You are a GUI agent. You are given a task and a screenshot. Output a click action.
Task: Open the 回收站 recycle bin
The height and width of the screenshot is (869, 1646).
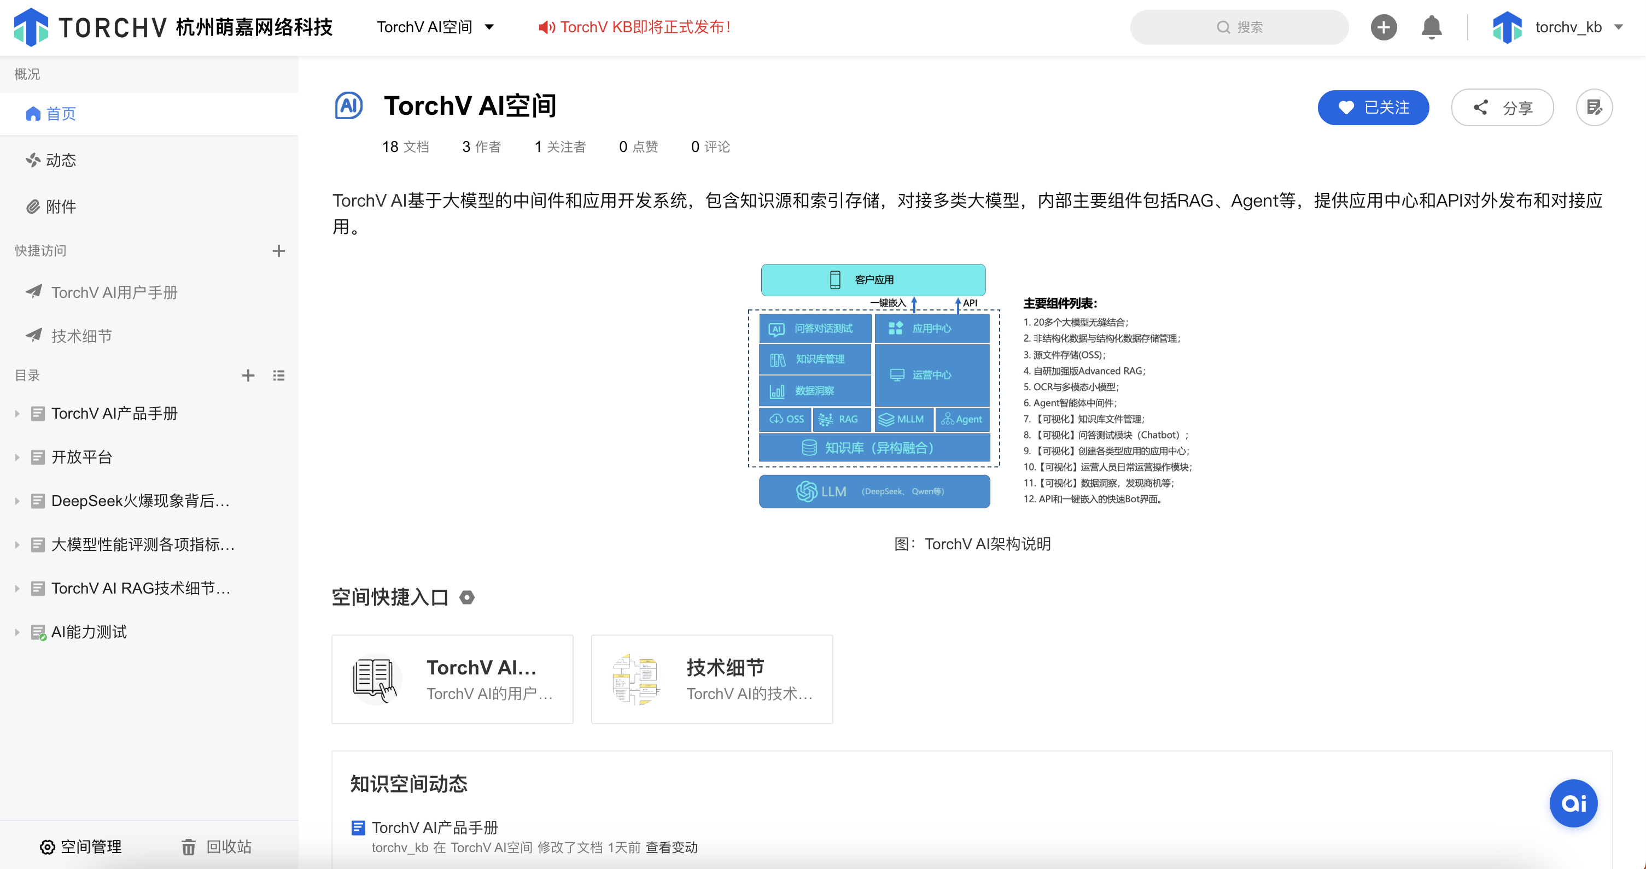pyautogui.click(x=216, y=846)
